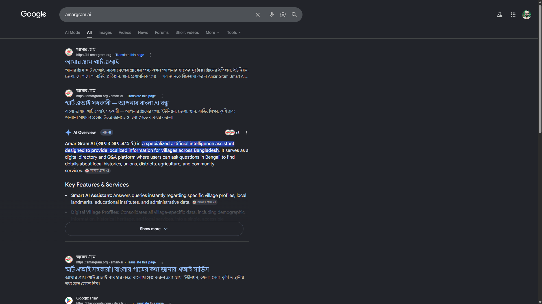Select the All results tab
The width and height of the screenshot is (542, 304).
tap(89, 32)
